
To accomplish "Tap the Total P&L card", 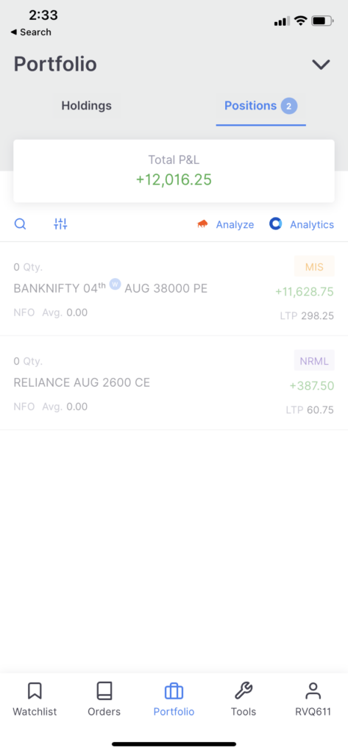I will (174, 171).
